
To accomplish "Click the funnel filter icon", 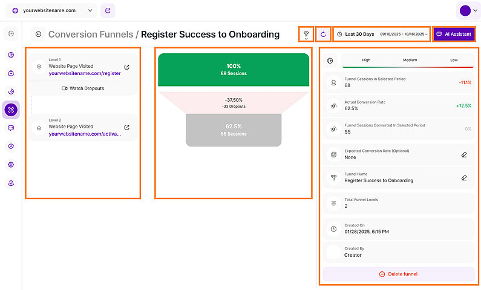I will 306,35.
